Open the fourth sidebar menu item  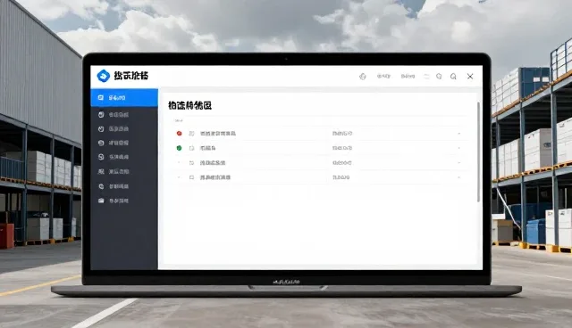124,143
